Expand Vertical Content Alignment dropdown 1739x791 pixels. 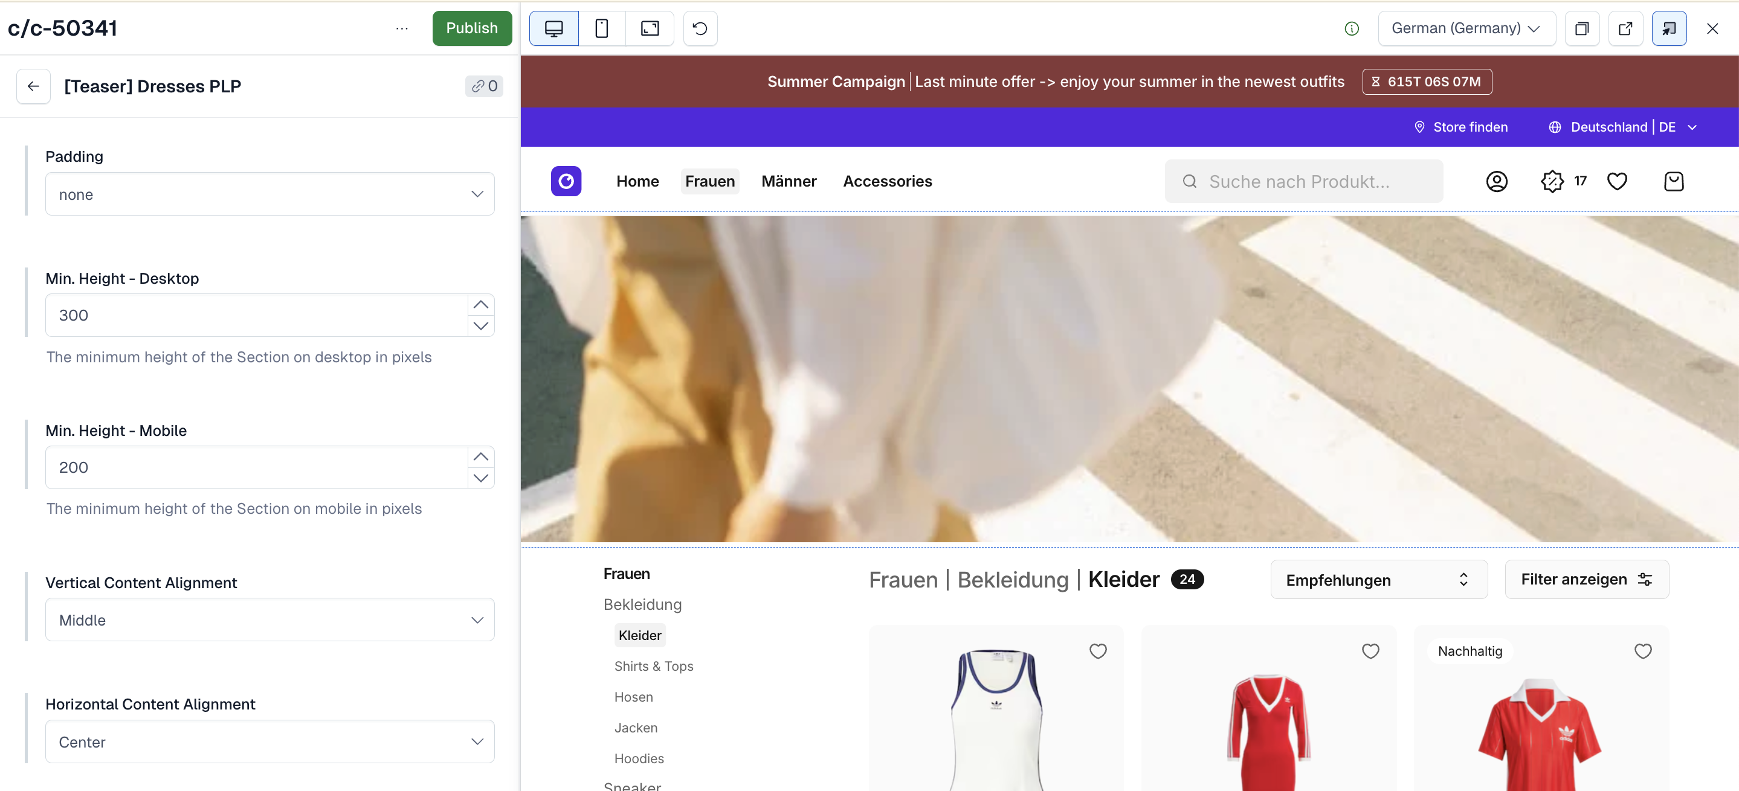[269, 620]
